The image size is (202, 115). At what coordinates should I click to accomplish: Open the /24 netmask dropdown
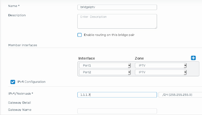[x=180, y=95]
